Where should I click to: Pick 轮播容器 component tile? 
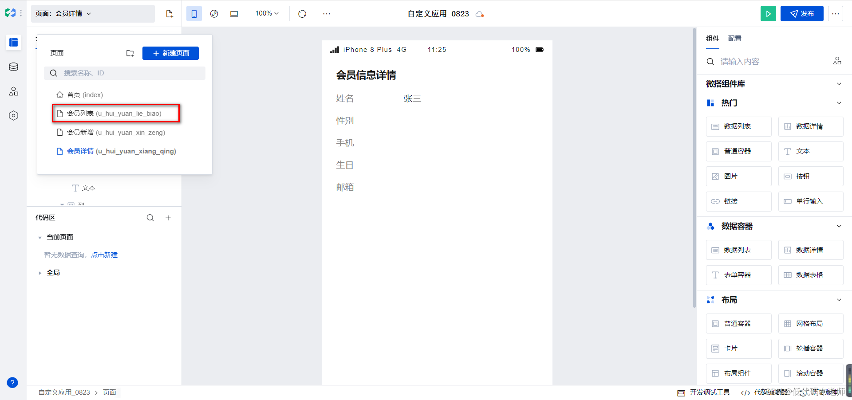coord(811,349)
